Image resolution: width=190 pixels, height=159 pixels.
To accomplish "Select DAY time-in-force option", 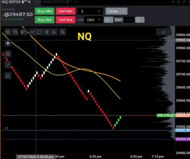I will click(x=119, y=20).
